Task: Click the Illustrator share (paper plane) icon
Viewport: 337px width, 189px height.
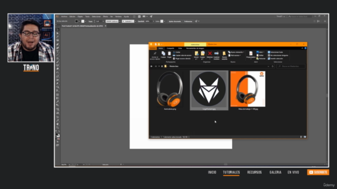Action: [151, 16]
